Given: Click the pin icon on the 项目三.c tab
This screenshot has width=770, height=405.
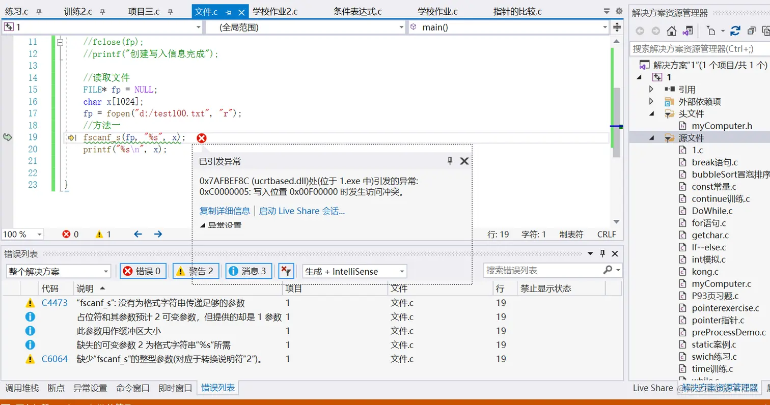Looking at the screenshot, I should 170,12.
